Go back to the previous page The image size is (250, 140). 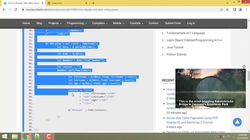coord(4,9)
